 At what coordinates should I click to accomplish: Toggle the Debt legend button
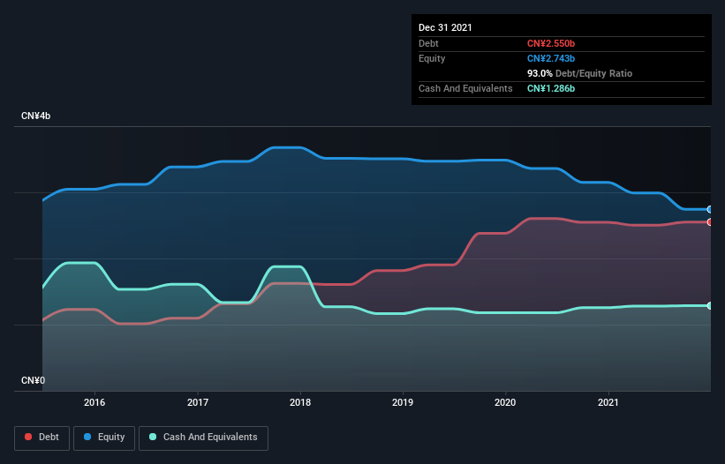(42, 438)
